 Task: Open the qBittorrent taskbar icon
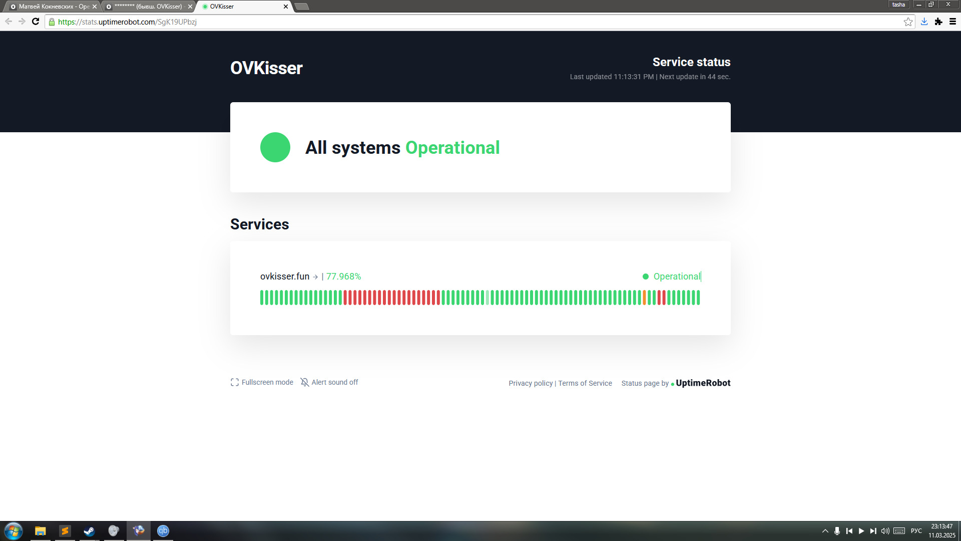click(163, 531)
